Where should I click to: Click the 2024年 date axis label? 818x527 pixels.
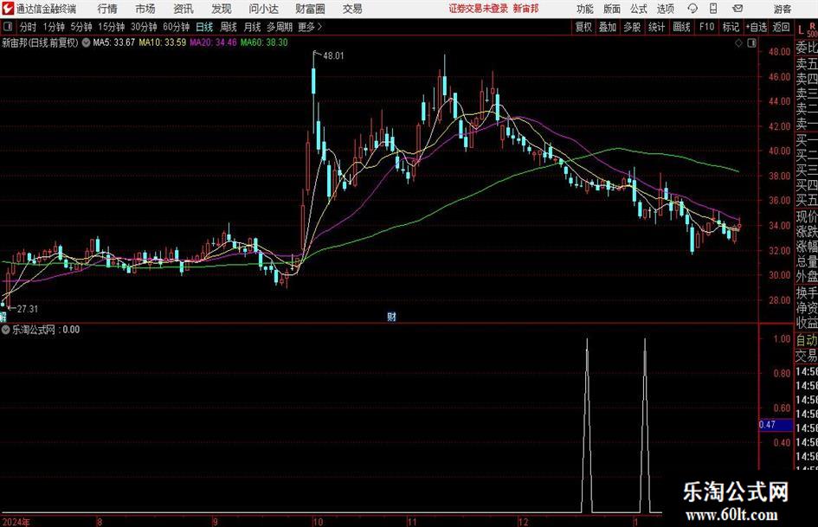16,522
